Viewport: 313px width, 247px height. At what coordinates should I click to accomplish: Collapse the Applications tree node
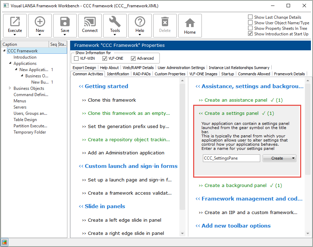[x=10, y=63]
